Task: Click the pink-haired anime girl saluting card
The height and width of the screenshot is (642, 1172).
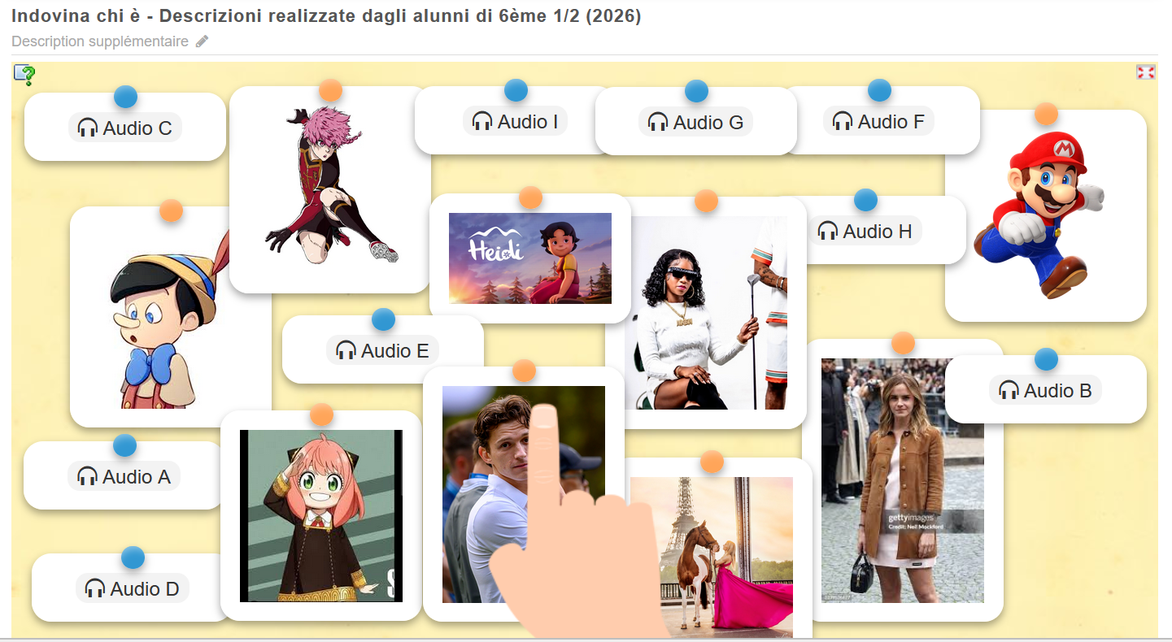Action: tap(321, 516)
